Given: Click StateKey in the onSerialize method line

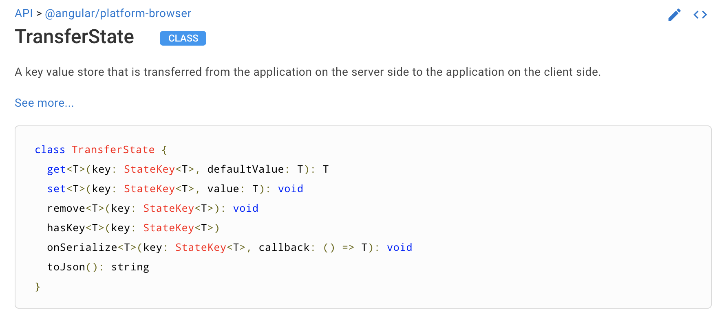Looking at the screenshot, I should coord(201,248).
